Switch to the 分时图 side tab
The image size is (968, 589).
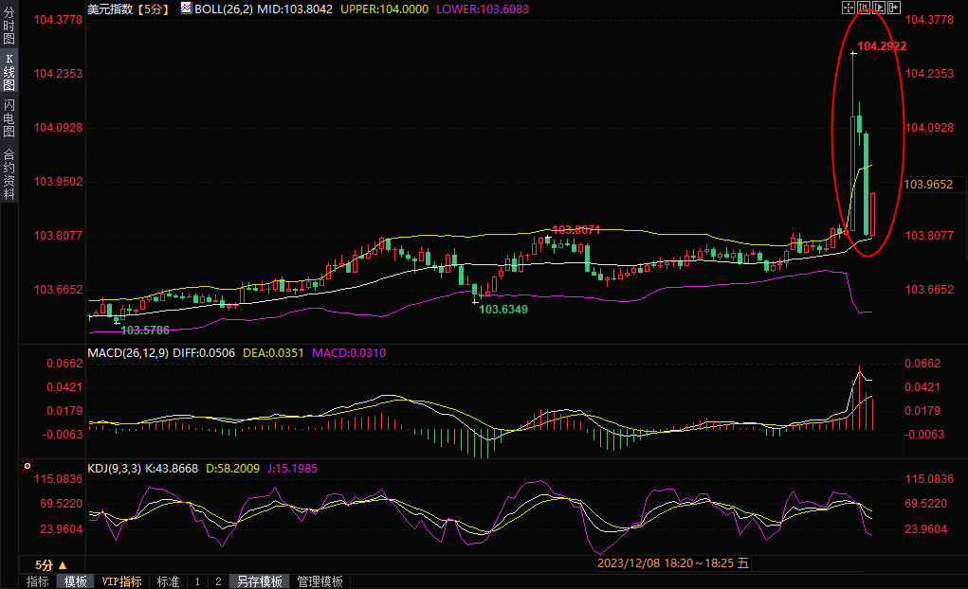point(9,27)
